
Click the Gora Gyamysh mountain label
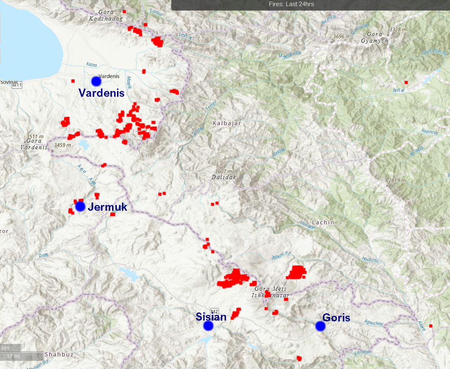(374, 38)
